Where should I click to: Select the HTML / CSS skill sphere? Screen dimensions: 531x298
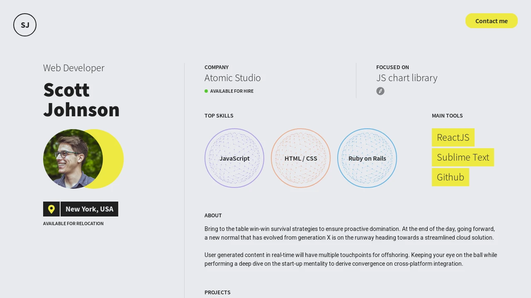click(301, 158)
